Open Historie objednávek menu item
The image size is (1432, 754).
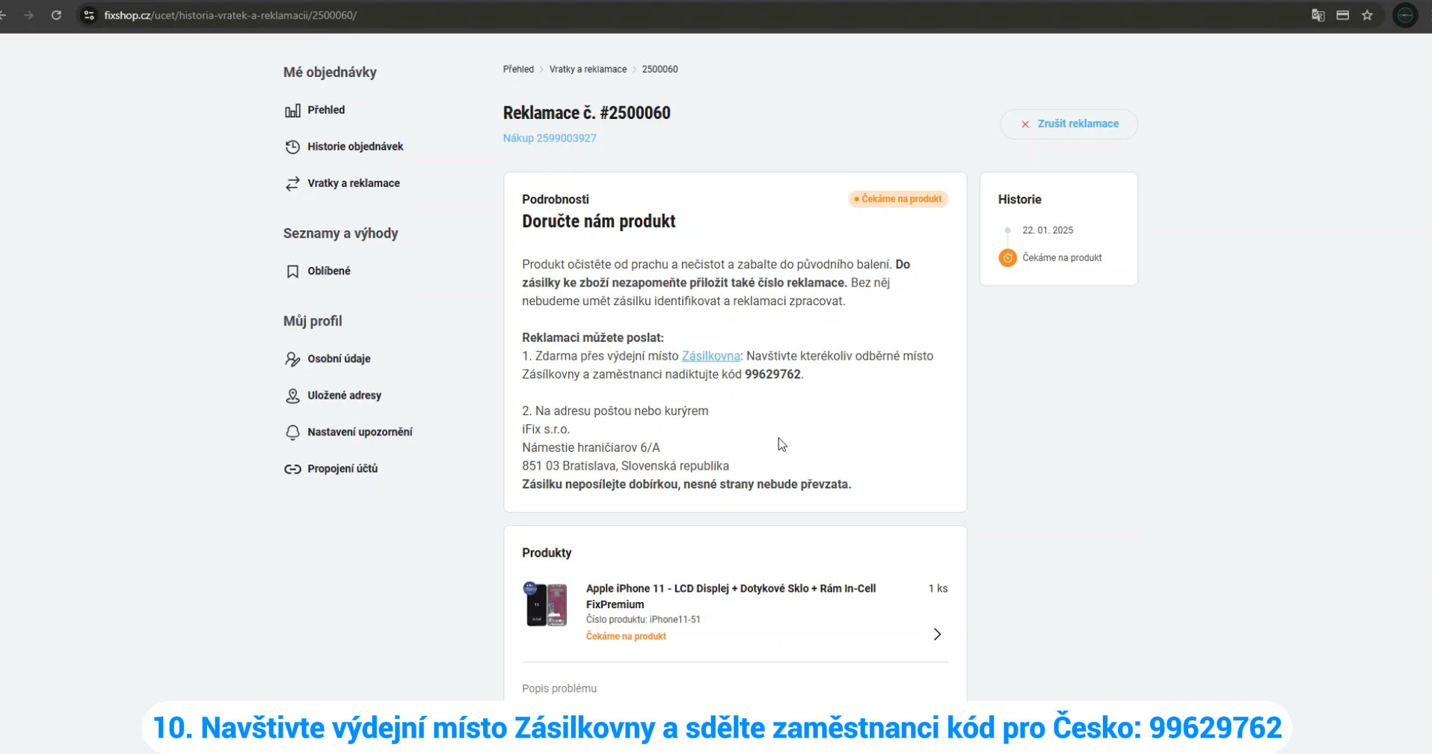click(x=355, y=147)
